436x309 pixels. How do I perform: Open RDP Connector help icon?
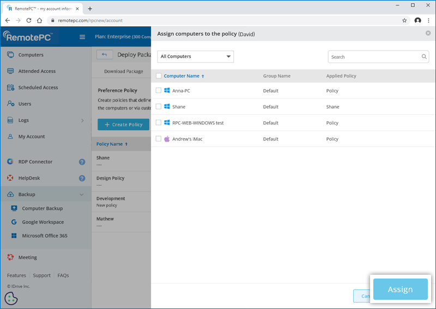82,162
